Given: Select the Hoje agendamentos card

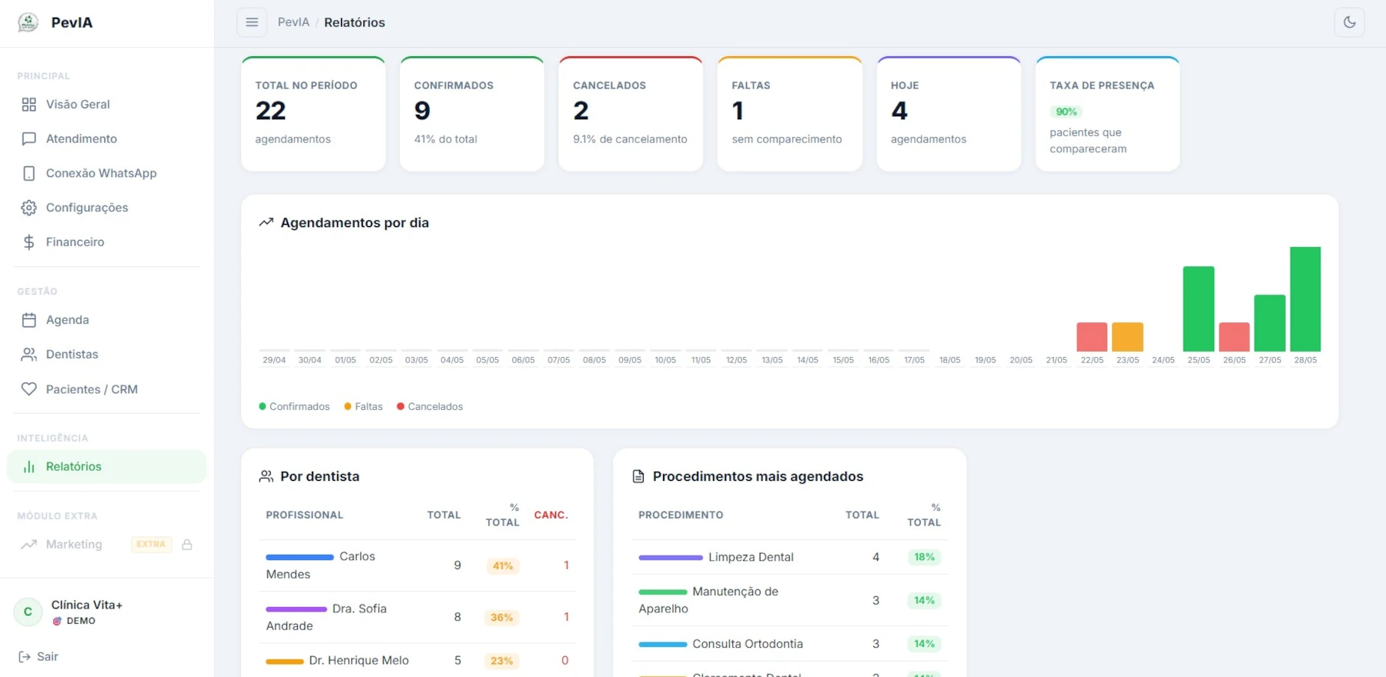Looking at the screenshot, I should tap(949, 114).
